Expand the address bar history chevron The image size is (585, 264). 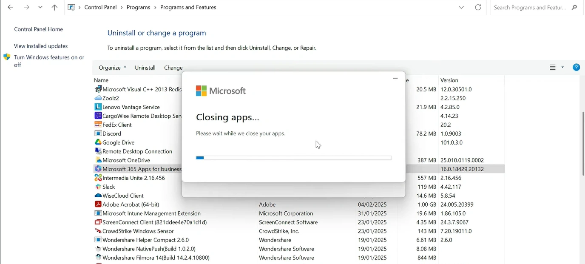pos(461,7)
